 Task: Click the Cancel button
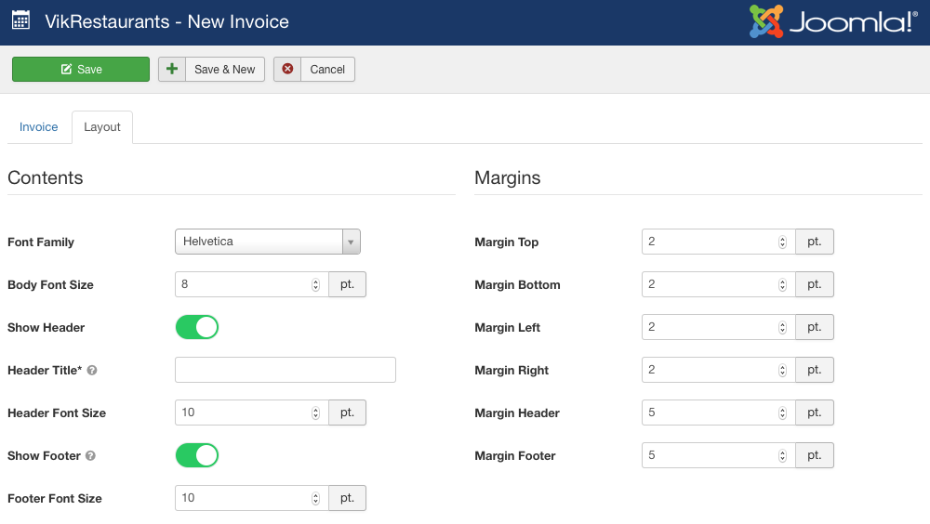tap(313, 70)
